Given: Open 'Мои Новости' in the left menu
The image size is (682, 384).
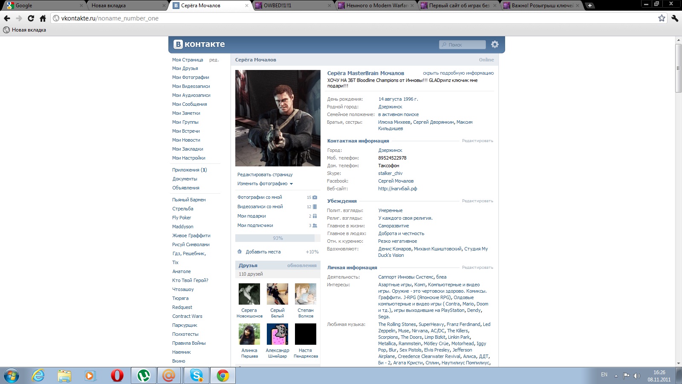Looking at the screenshot, I should (186, 140).
